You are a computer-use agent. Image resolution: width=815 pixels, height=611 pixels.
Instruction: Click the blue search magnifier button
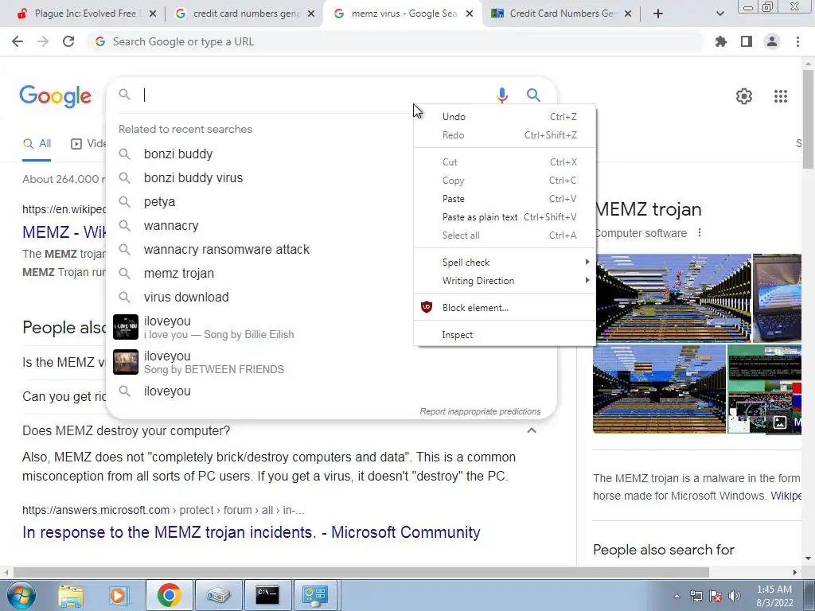point(533,95)
